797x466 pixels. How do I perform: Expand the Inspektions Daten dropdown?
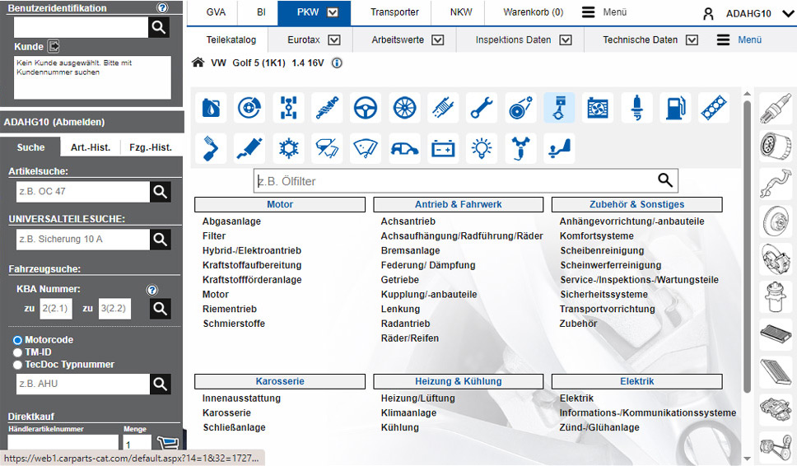(566, 40)
